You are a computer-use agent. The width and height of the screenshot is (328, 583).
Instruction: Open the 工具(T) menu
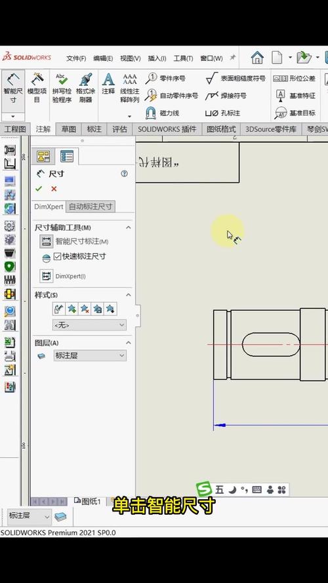183,58
